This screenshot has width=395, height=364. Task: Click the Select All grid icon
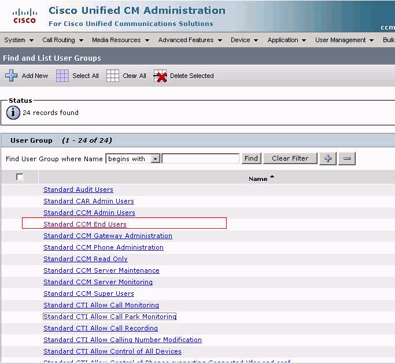[62, 76]
